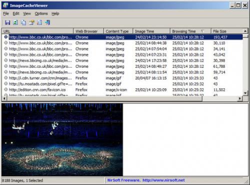The height and width of the screenshot is (185, 250).
Task: Open the File menu
Action: click(6, 13)
